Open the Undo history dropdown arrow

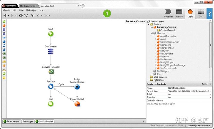(42, 15)
